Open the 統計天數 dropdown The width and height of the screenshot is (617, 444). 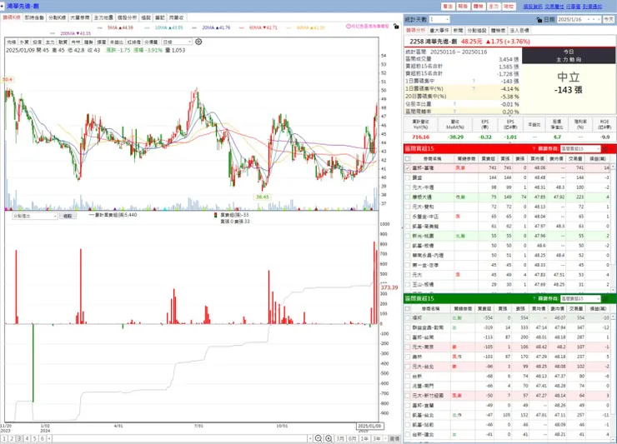coord(439,19)
